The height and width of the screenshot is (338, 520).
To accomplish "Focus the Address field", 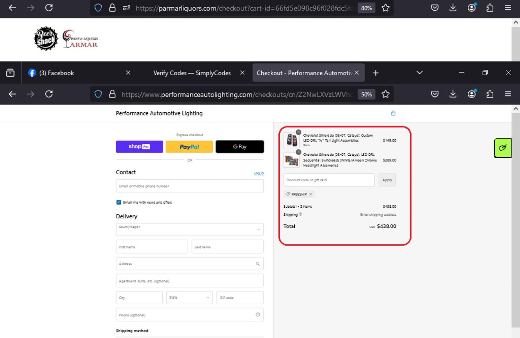I will [x=190, y=263].
